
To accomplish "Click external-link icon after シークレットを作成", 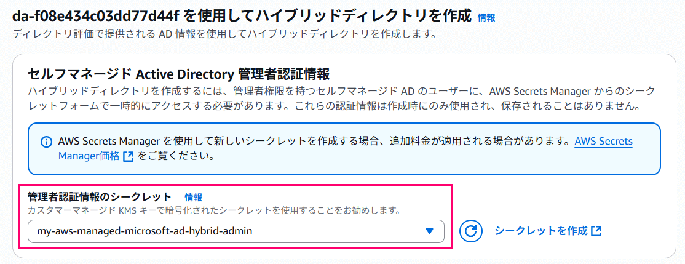I will pyautogui.click(x=596, y=231).
